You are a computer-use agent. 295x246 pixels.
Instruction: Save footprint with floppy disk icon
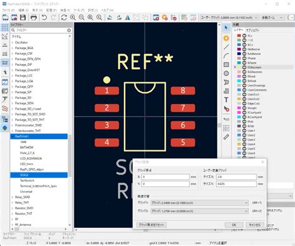(23, 17)
